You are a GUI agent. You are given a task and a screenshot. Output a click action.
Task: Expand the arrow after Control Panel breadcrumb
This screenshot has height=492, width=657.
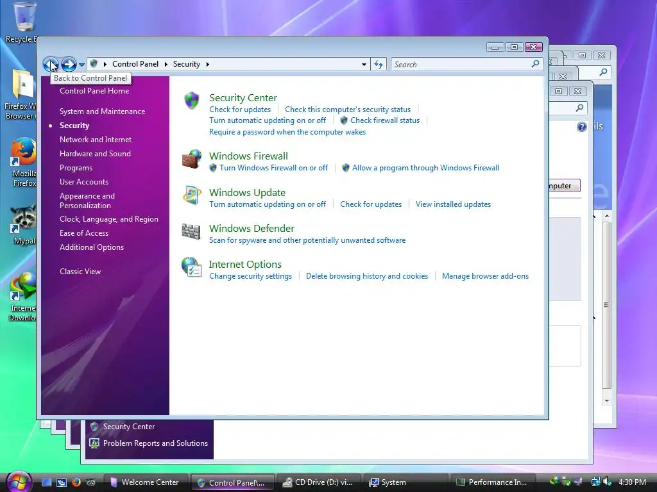166,64
